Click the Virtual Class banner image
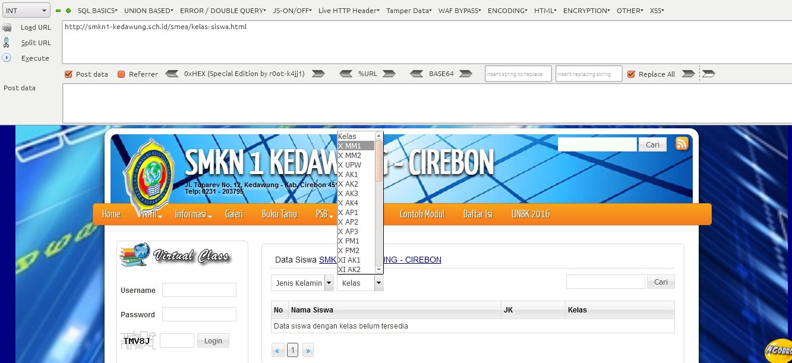The image size is (792, 363). pos(175,255)
